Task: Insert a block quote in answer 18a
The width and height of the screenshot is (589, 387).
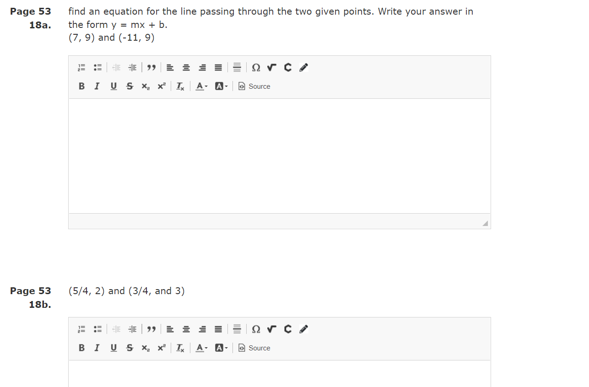Action: [x=151, y=67]
